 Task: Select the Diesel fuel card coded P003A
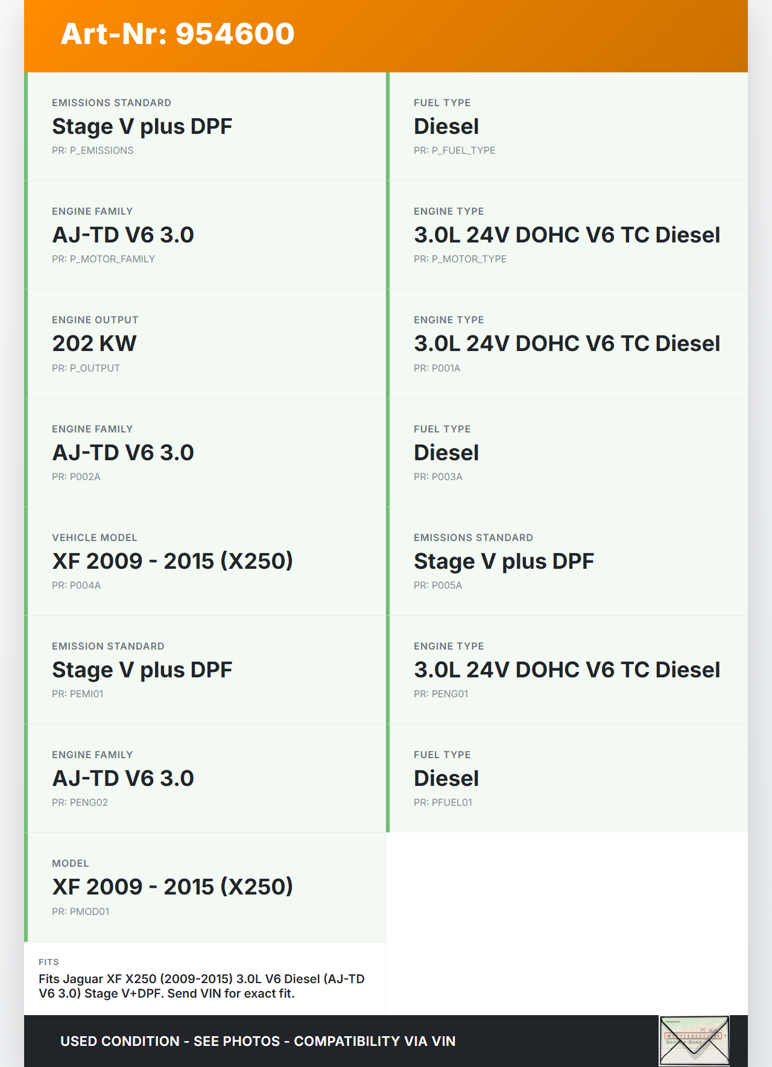[x=567, y=452]
